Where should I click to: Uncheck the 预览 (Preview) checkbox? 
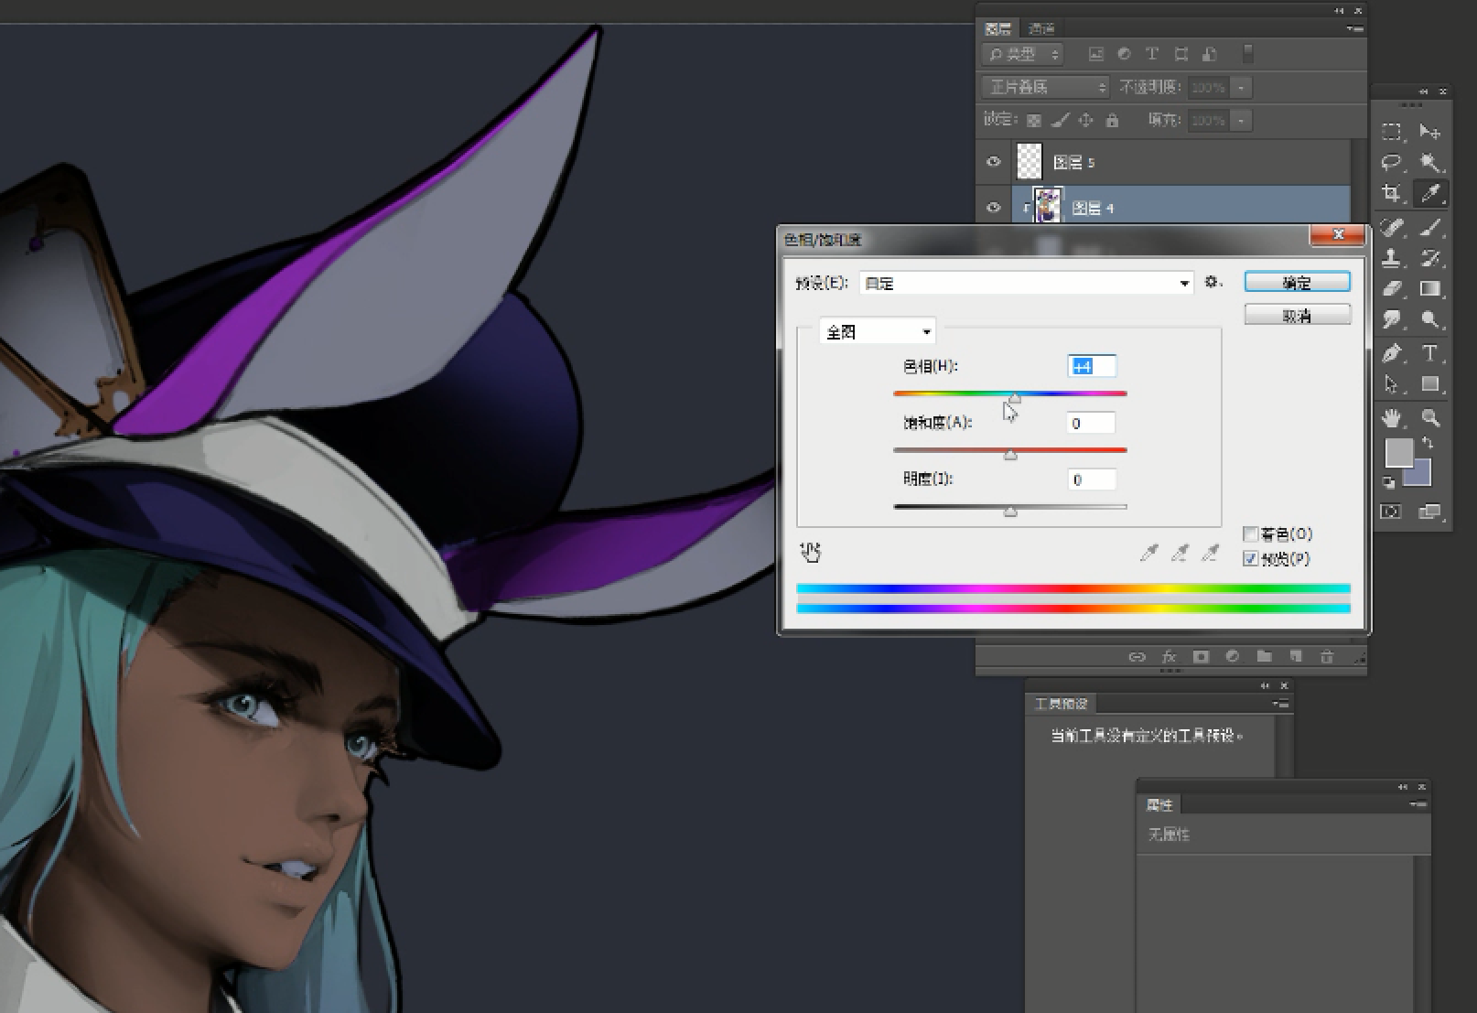(1250, 558)
